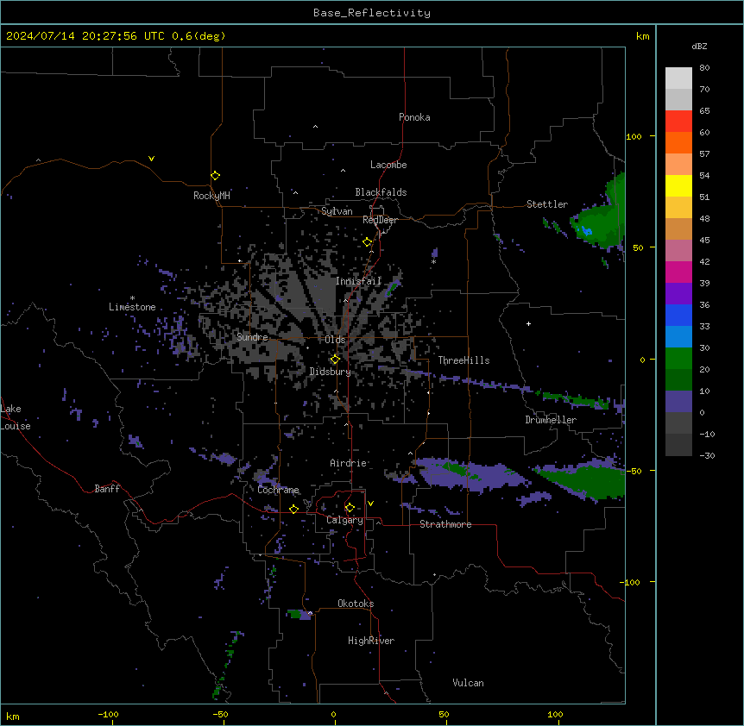Click the Lake Louise label
The width and height of the screenshot is (744, 726).
pyautogui.click(x=16, y=417)
